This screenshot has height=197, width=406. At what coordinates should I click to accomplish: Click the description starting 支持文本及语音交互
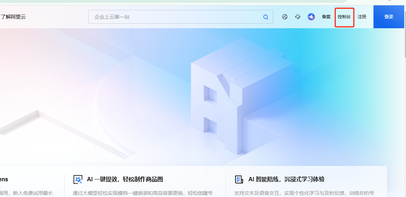point(304,193)
